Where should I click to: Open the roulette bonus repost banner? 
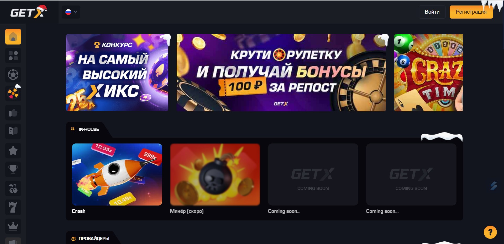(281, 73)
